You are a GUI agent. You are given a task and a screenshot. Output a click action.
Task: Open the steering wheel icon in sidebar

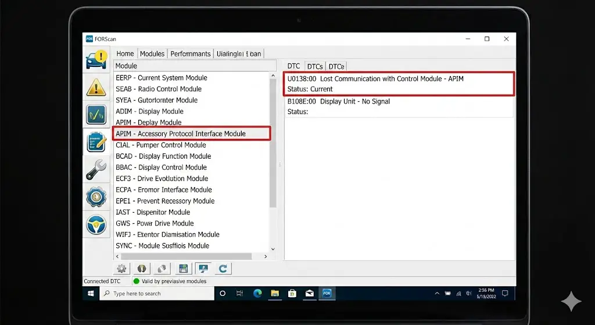96,224
